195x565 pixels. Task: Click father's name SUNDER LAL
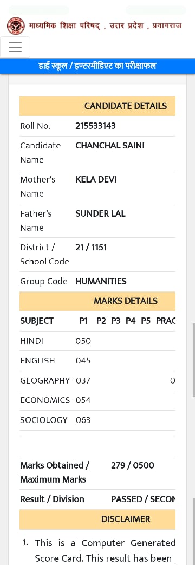[101, 213]
